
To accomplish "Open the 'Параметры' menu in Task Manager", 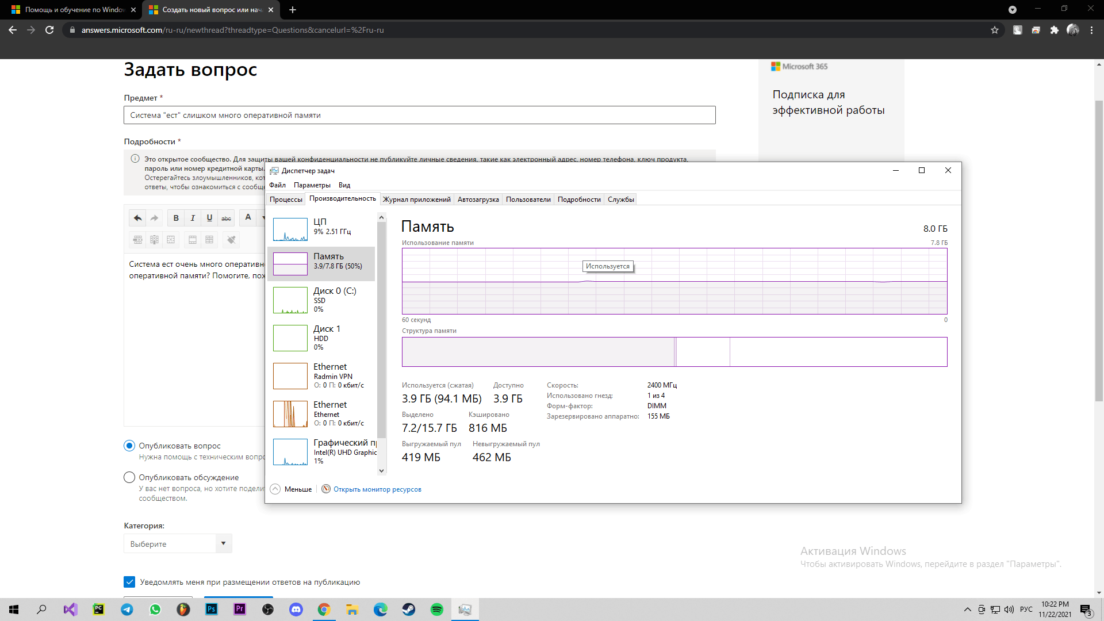I will point(312,185).
